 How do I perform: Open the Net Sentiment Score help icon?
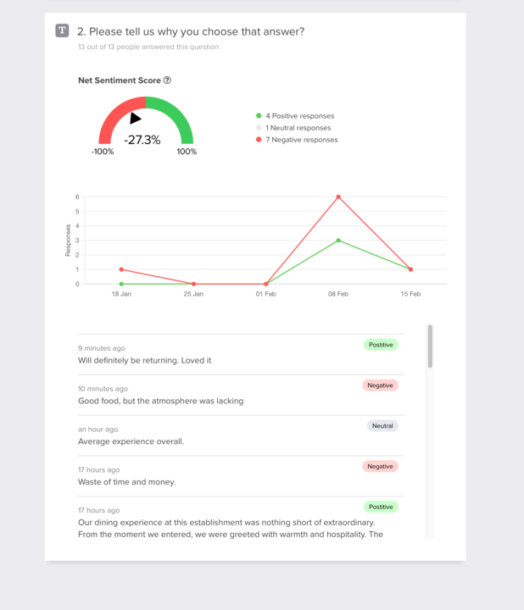[x=167, y=80]
